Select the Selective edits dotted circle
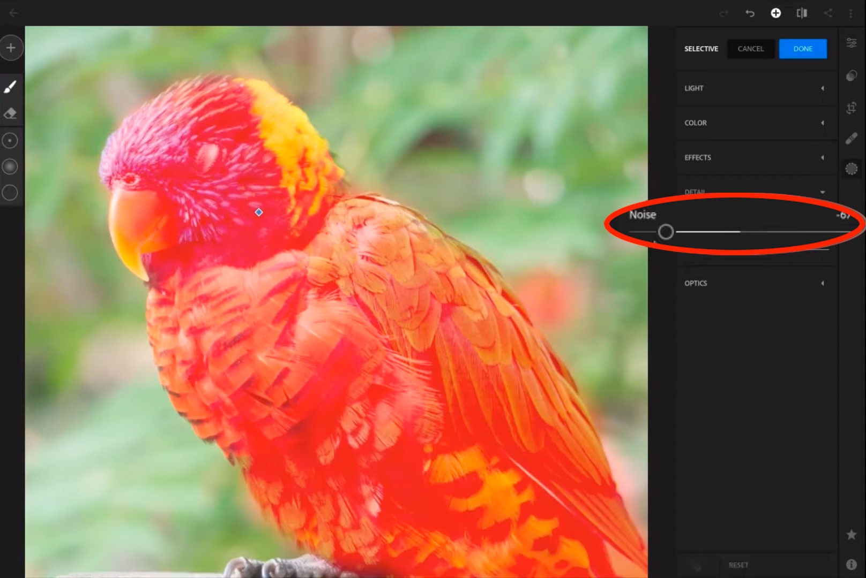Viewport: 866px width, 578px height. click(x=851, y=169)
